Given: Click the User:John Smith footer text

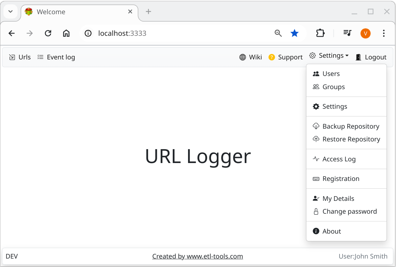Looking at the screenshot, I should click(x=363, y=256).
